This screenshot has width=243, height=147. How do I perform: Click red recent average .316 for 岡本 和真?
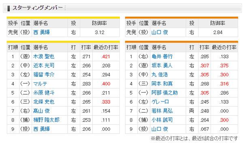tap(224, 84)
